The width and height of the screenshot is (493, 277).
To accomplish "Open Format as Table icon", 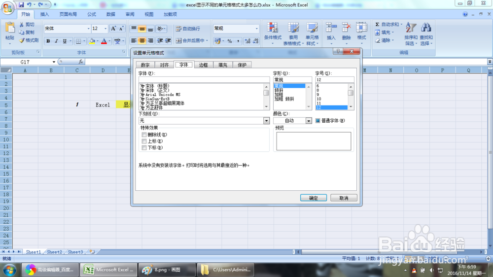I will [x=293, y=28].
